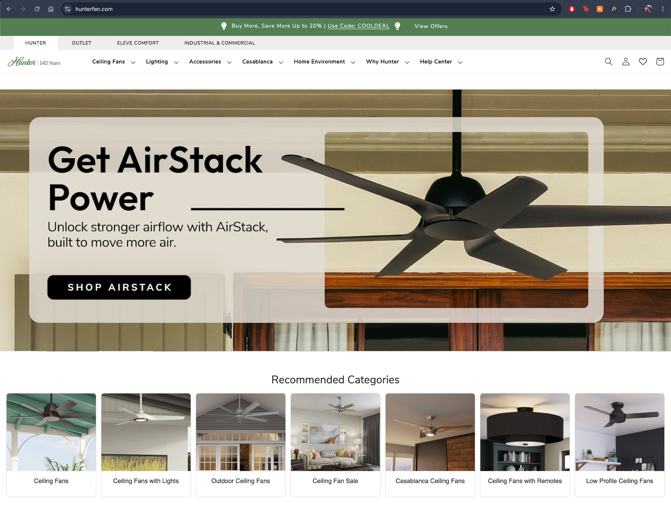This screenshot has width=671, height=512.
Task: Click the three-blade black low-profile fan thumbnail
Action: click(619, 432)
